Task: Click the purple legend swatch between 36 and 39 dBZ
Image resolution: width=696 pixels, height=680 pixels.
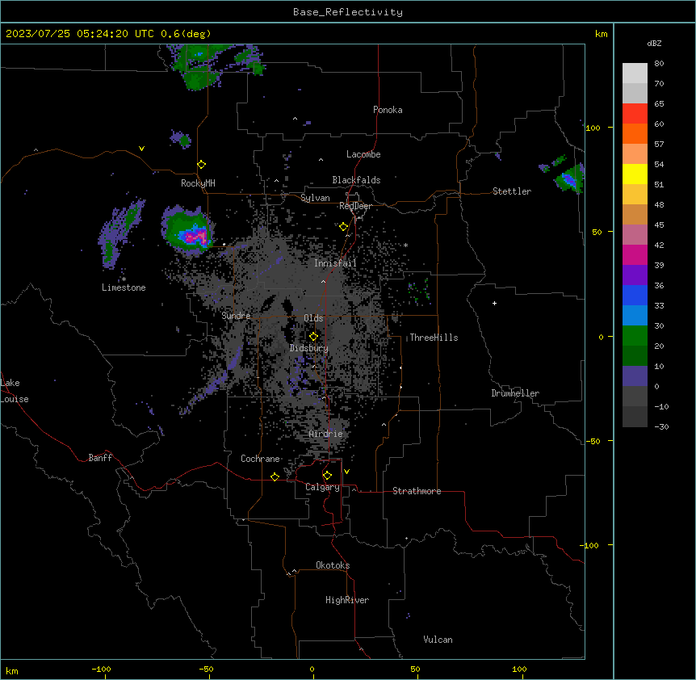Action: pos(635,275)
